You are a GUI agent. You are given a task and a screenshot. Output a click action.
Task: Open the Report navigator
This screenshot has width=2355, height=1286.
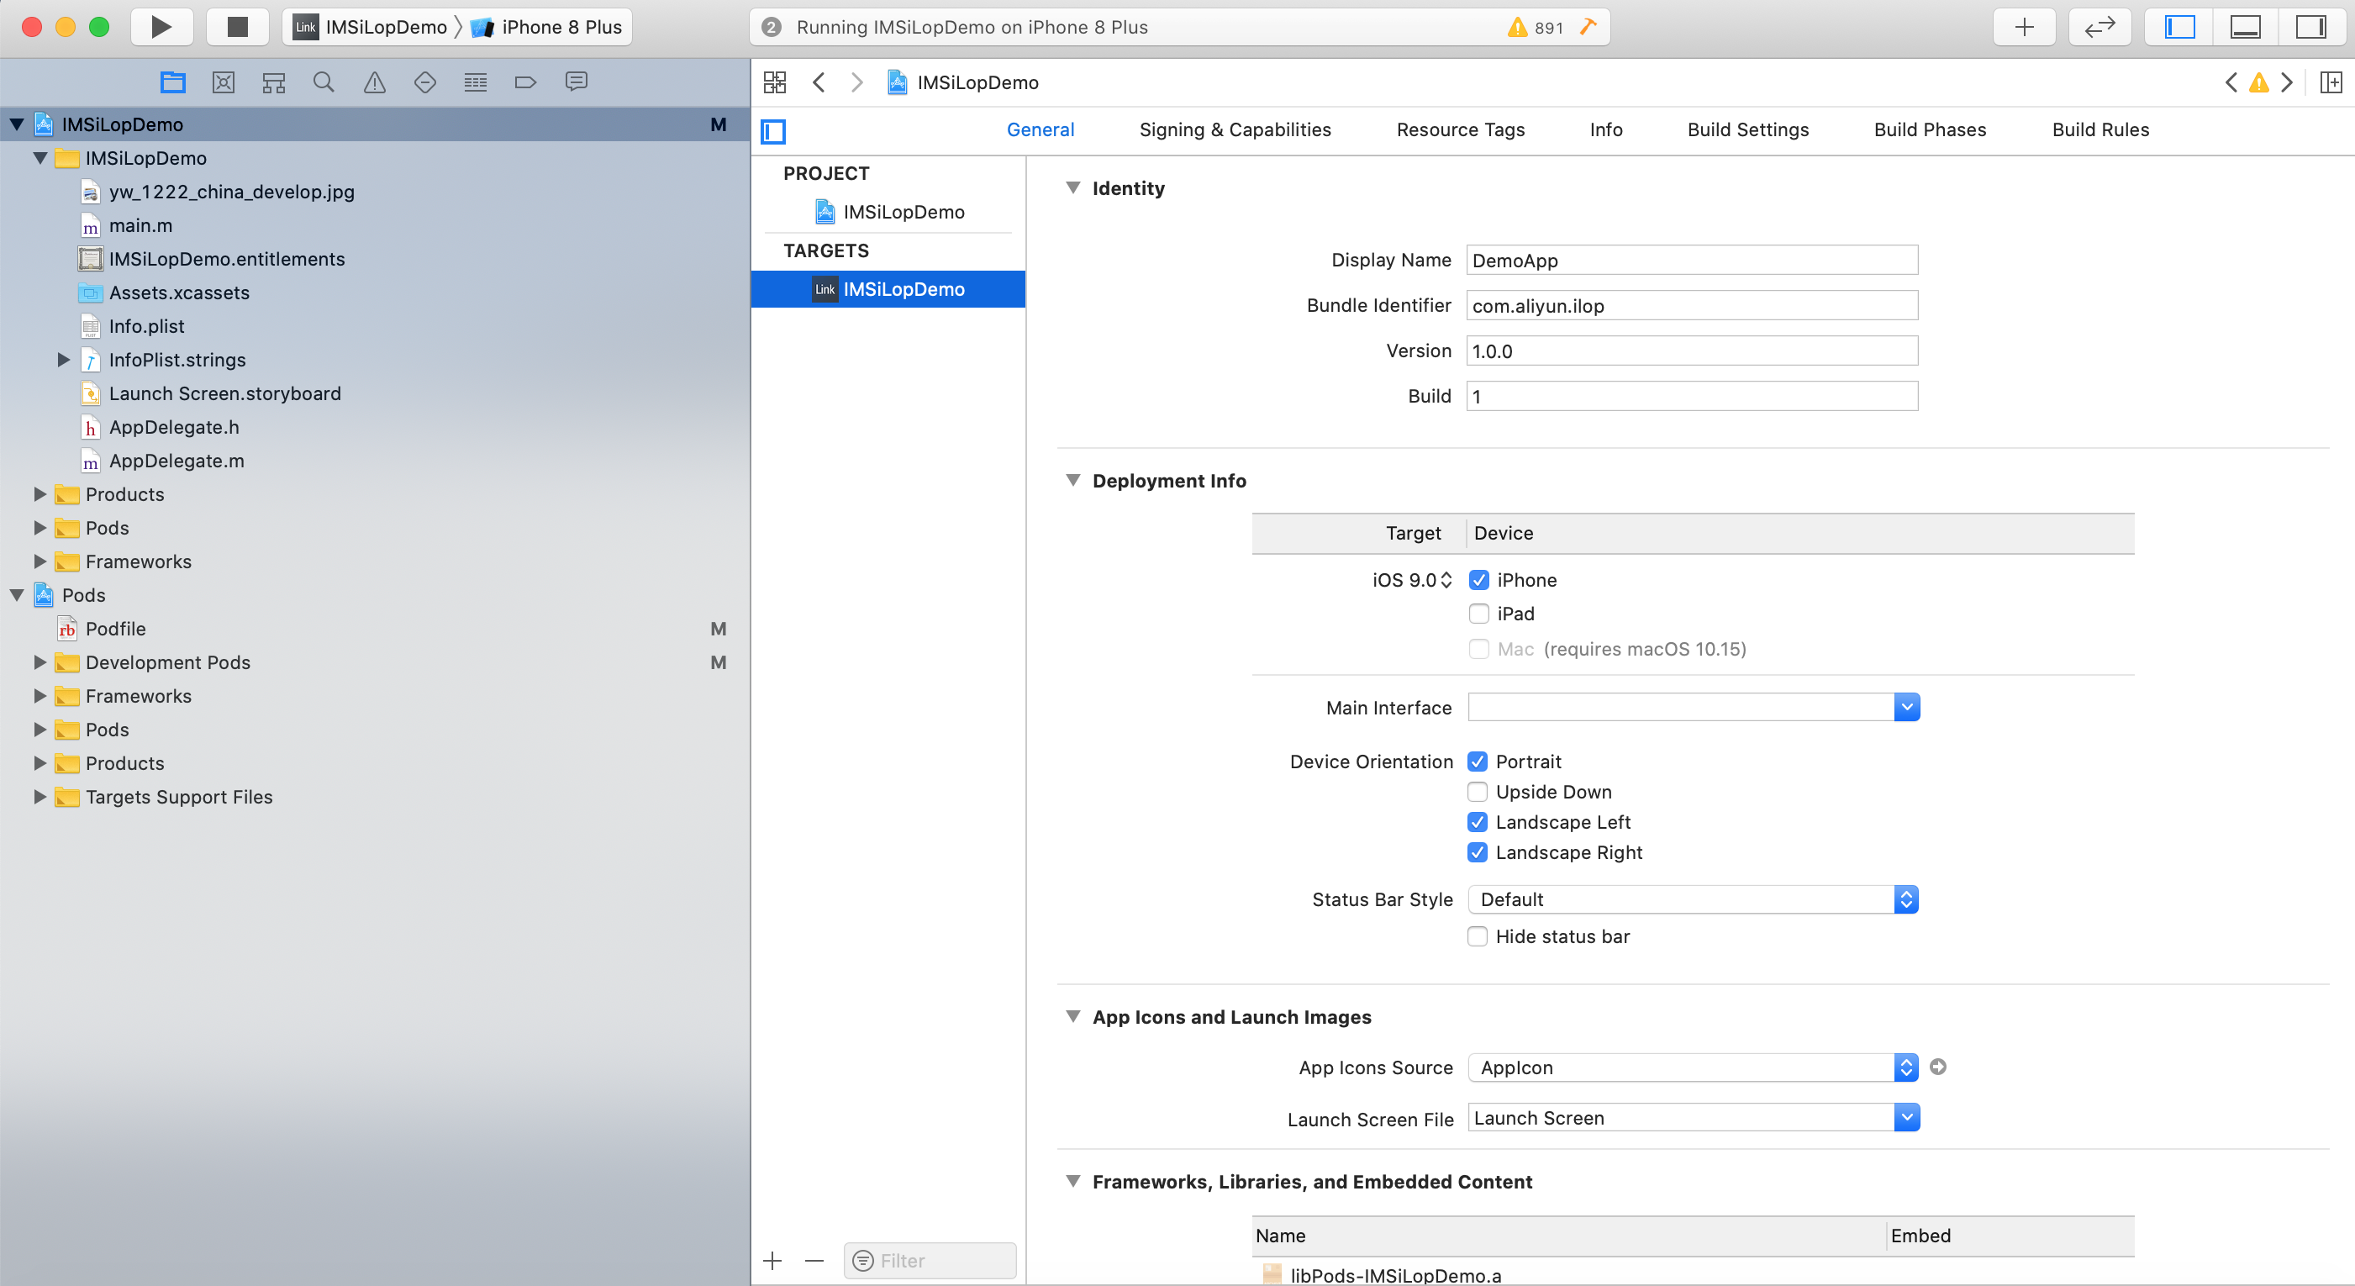[576, 82]
